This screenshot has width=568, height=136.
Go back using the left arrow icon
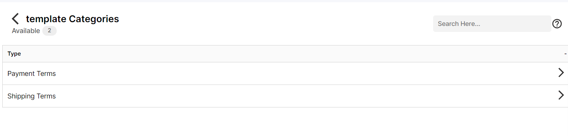click(x=15, y=19)
